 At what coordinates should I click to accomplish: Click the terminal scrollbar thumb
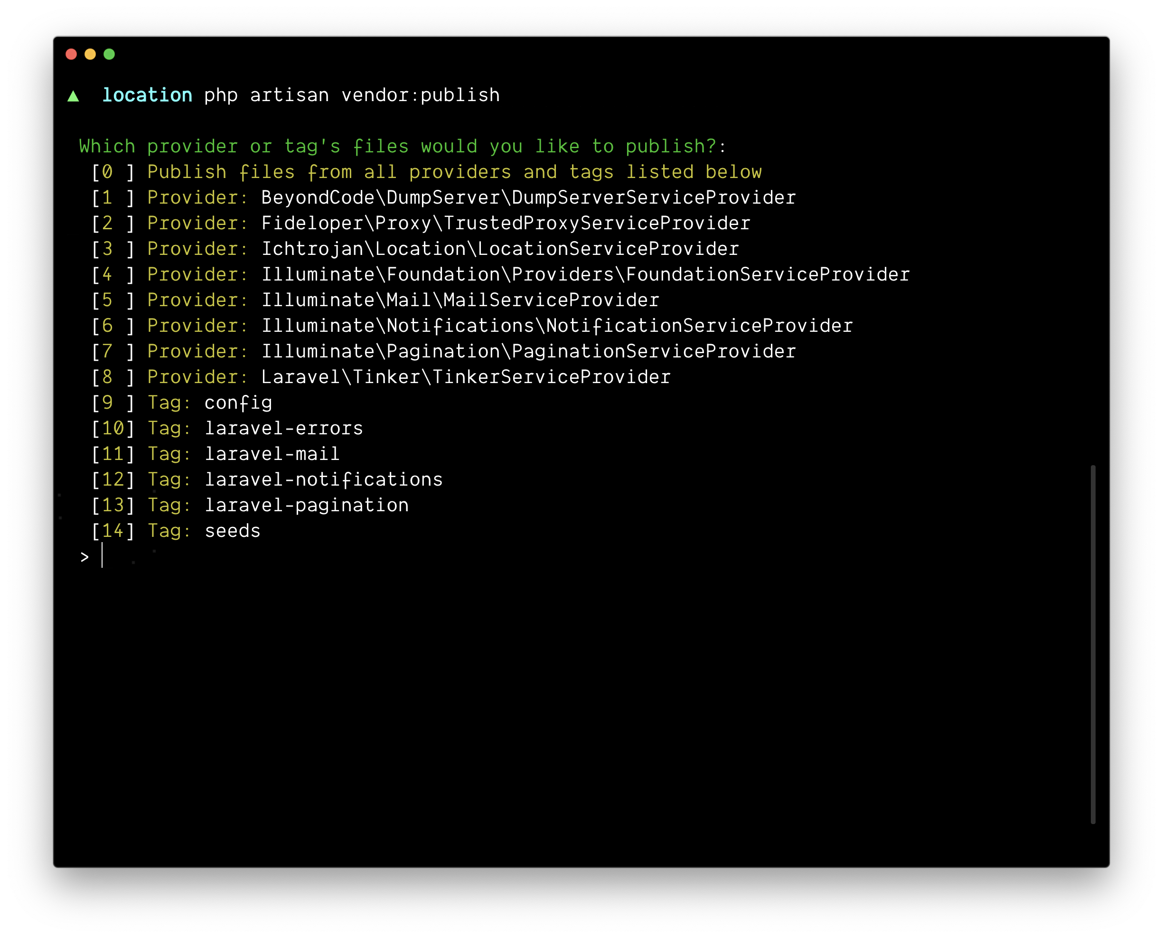pos(1092,644)
